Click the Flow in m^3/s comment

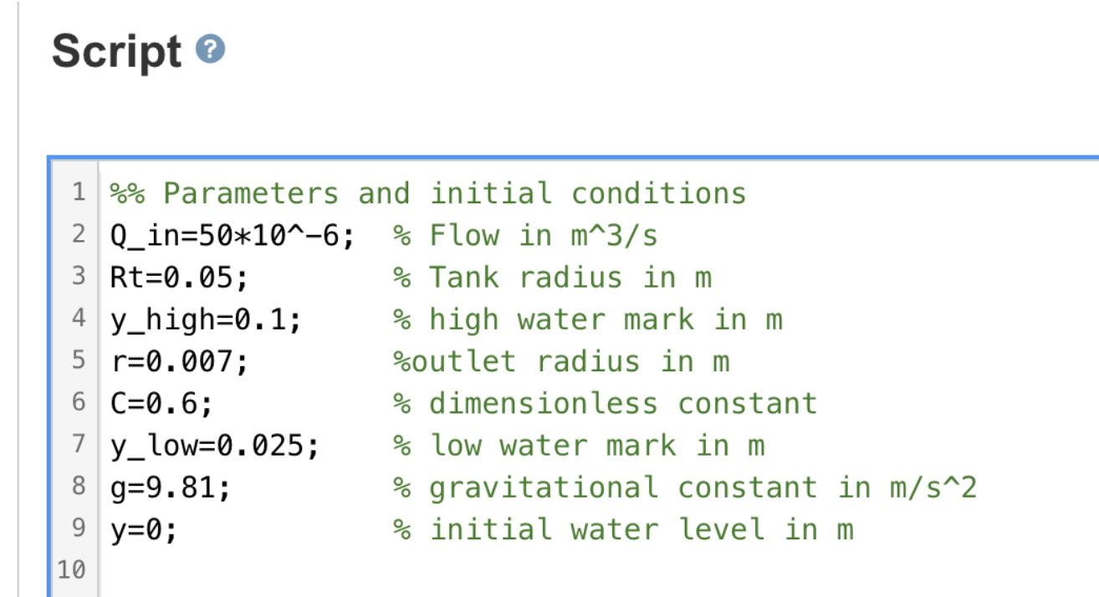click(x=527, y=235)
